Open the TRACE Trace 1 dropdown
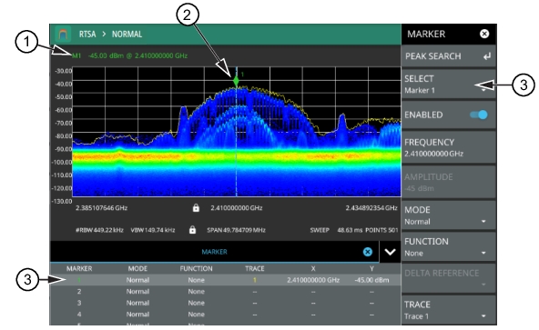This screenshot has height=330, width=539. [448, 310]
